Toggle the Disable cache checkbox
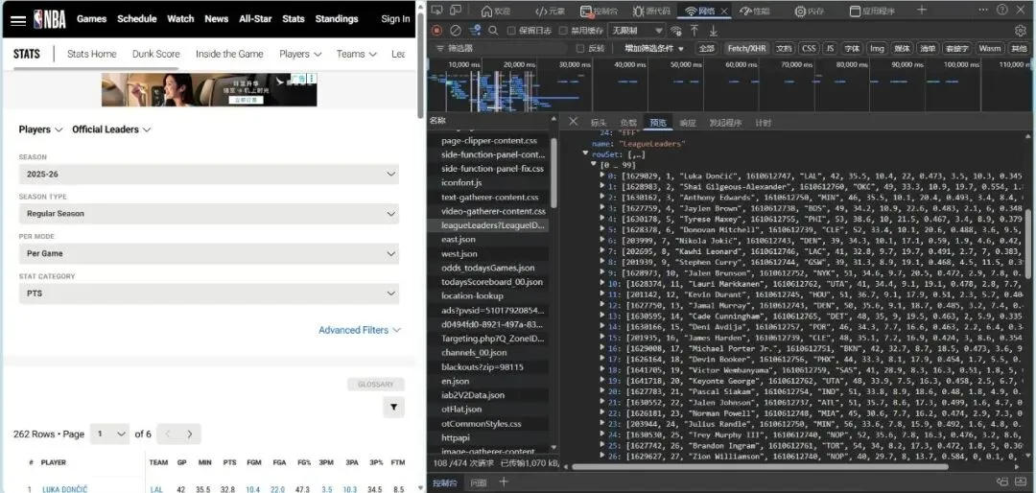This screenshot has height=493, width=1036. [563, 31]
